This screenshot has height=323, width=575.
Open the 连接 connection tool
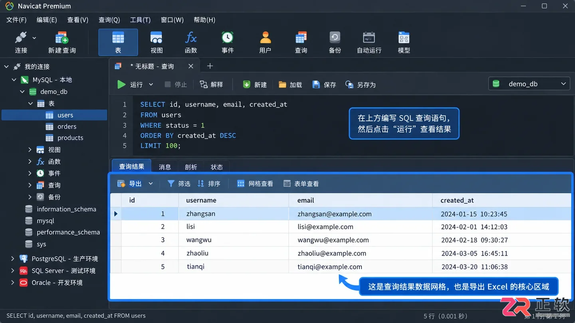point(21,42)
